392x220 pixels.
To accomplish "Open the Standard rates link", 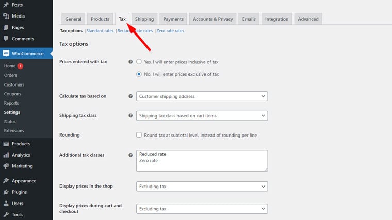I will [x=100, y=31].
